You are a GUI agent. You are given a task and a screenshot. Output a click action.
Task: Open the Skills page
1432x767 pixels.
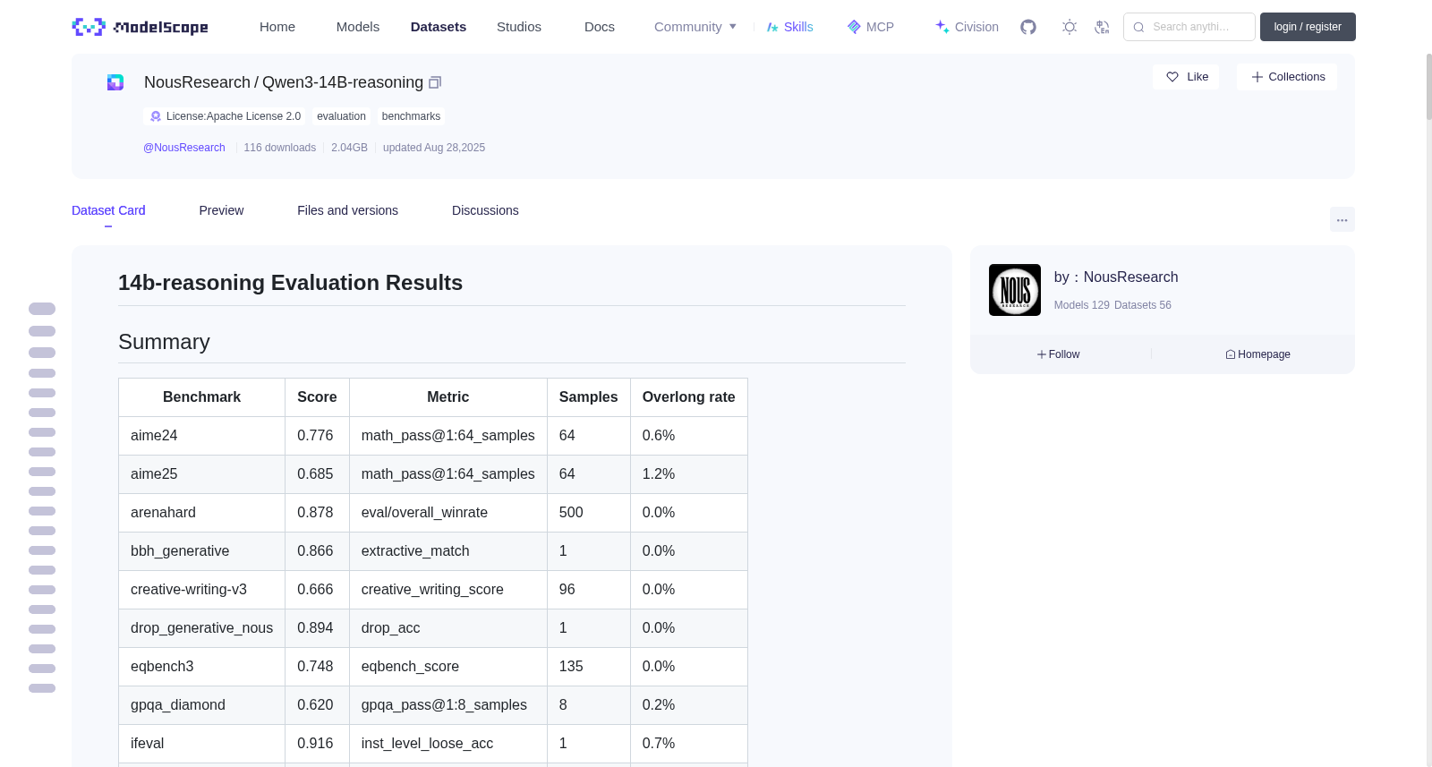point(789,27)
